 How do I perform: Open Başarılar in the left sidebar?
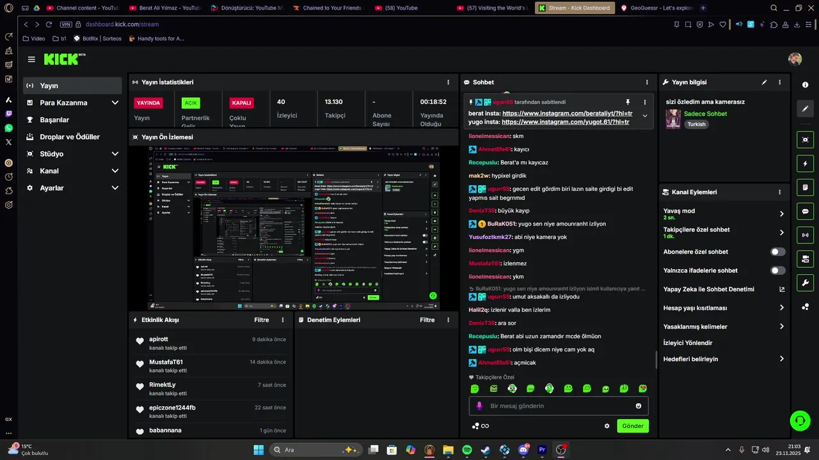click(x=72, y=120)
